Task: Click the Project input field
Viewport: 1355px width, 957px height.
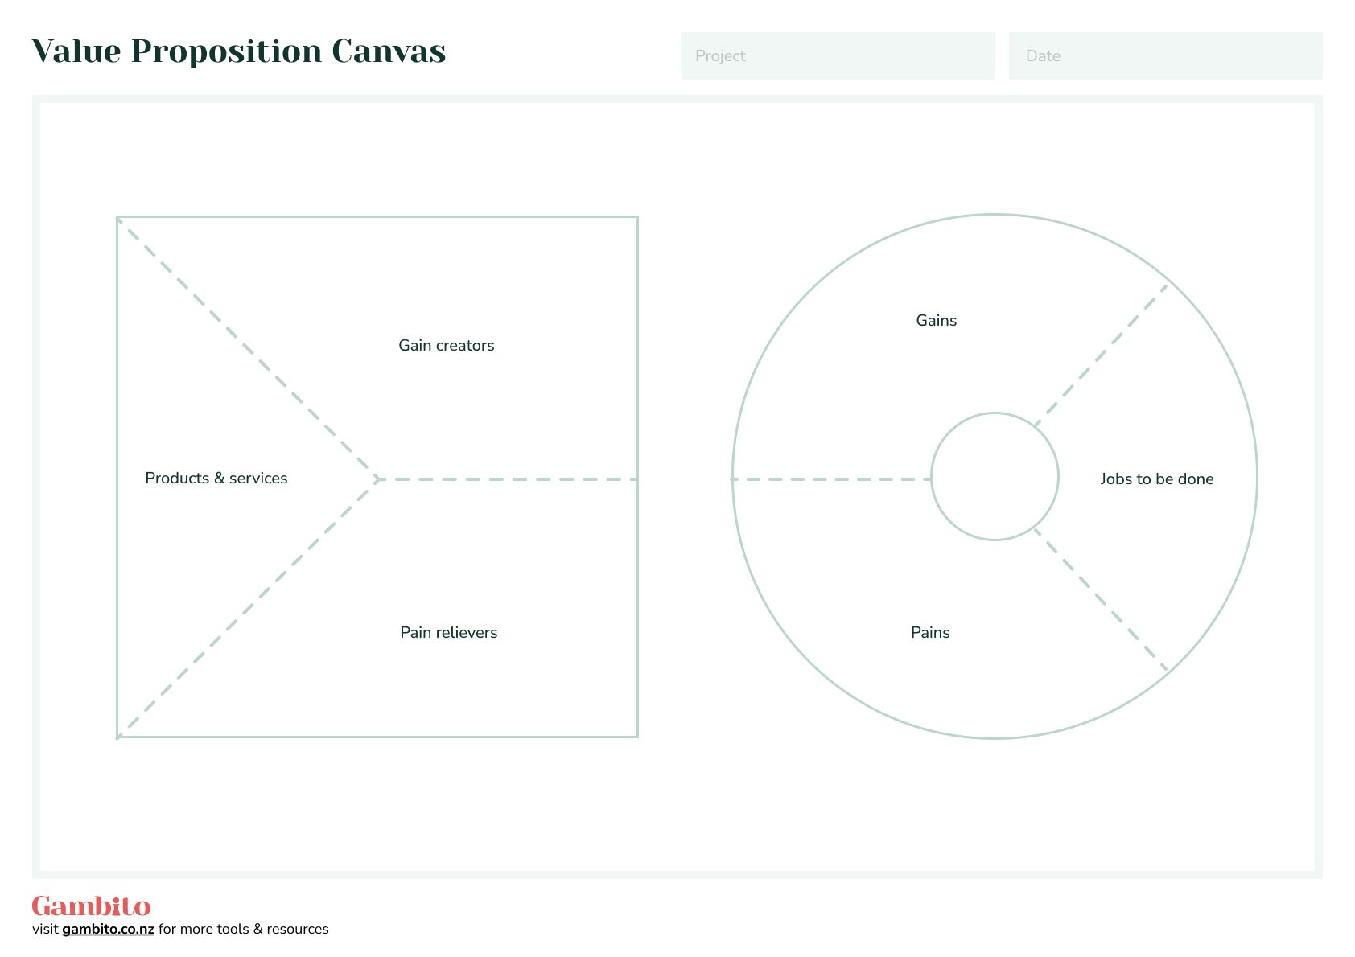Action: 837,55
